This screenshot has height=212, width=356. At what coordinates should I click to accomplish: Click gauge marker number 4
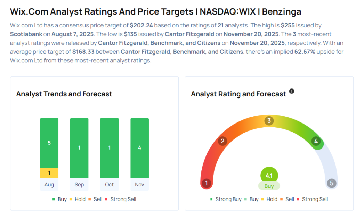pyautogui.click(x=316, y=141)
